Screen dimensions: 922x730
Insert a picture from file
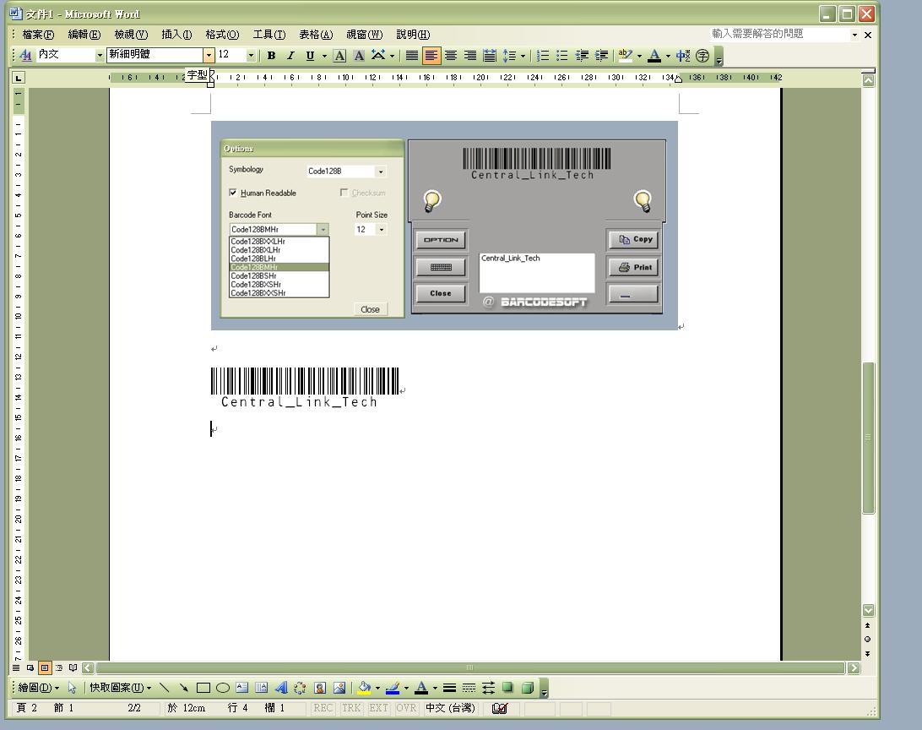click(x=339, y=688)
